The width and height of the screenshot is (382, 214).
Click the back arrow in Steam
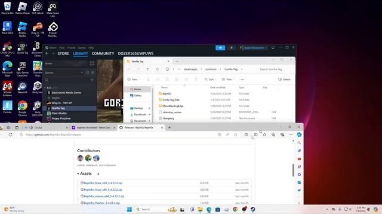pyautogui.click(x=47, y=53)
